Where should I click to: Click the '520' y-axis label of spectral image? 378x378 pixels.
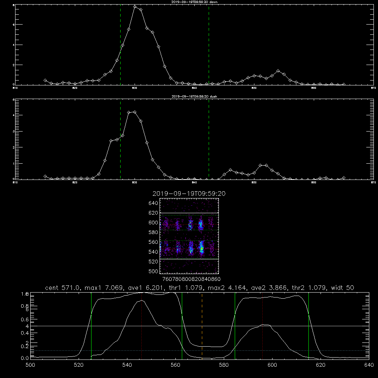[153, 262]
